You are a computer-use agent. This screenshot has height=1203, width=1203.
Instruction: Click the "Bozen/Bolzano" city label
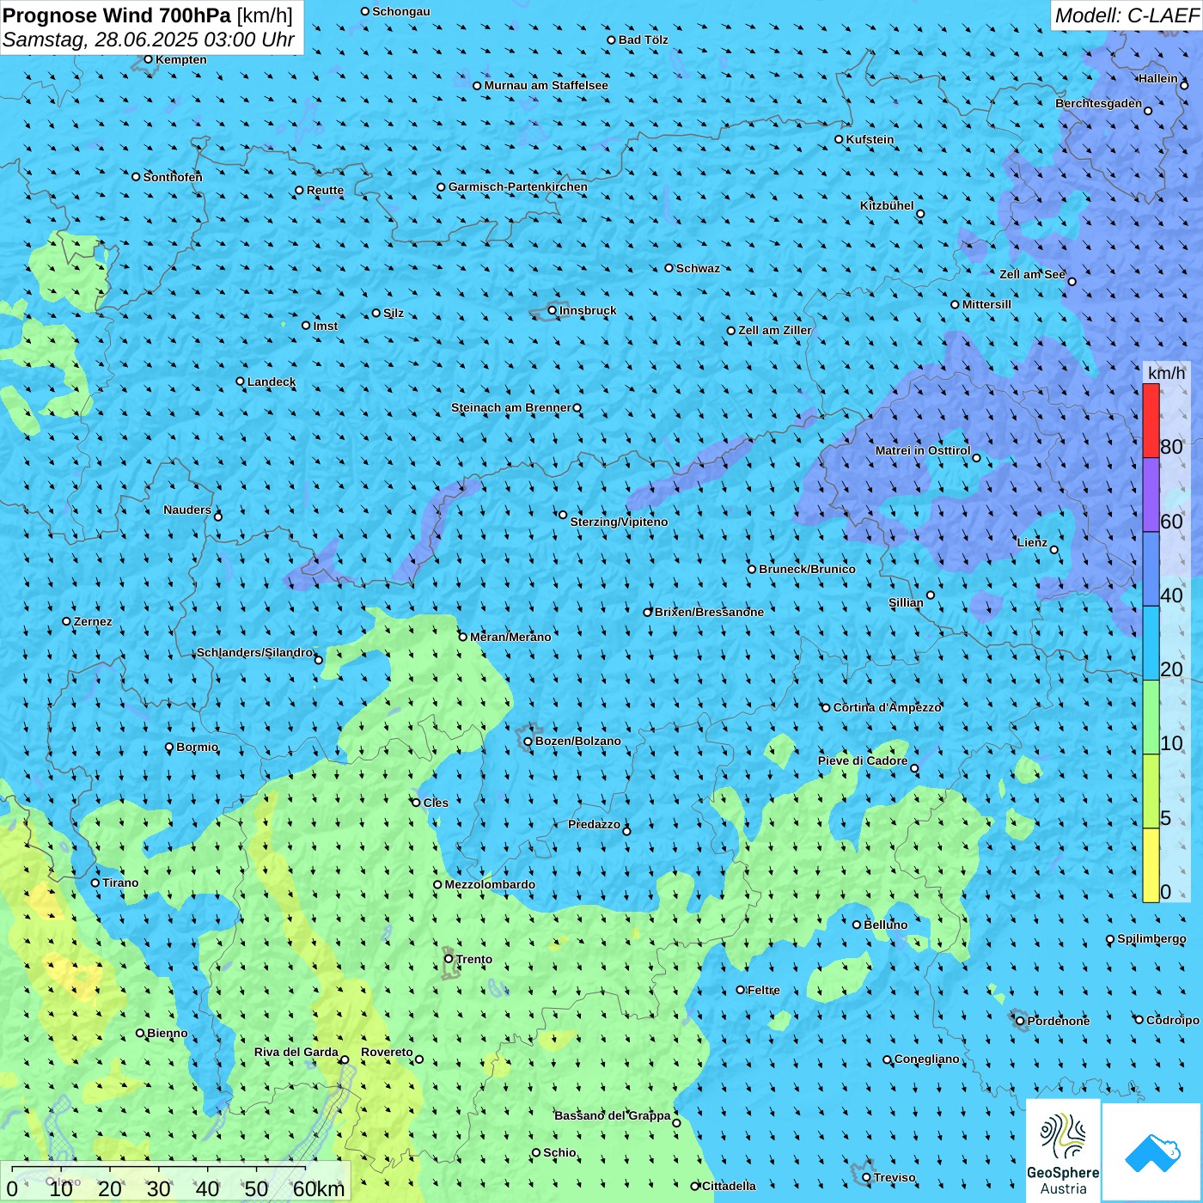pyautogui.click(x=577, y=741)
